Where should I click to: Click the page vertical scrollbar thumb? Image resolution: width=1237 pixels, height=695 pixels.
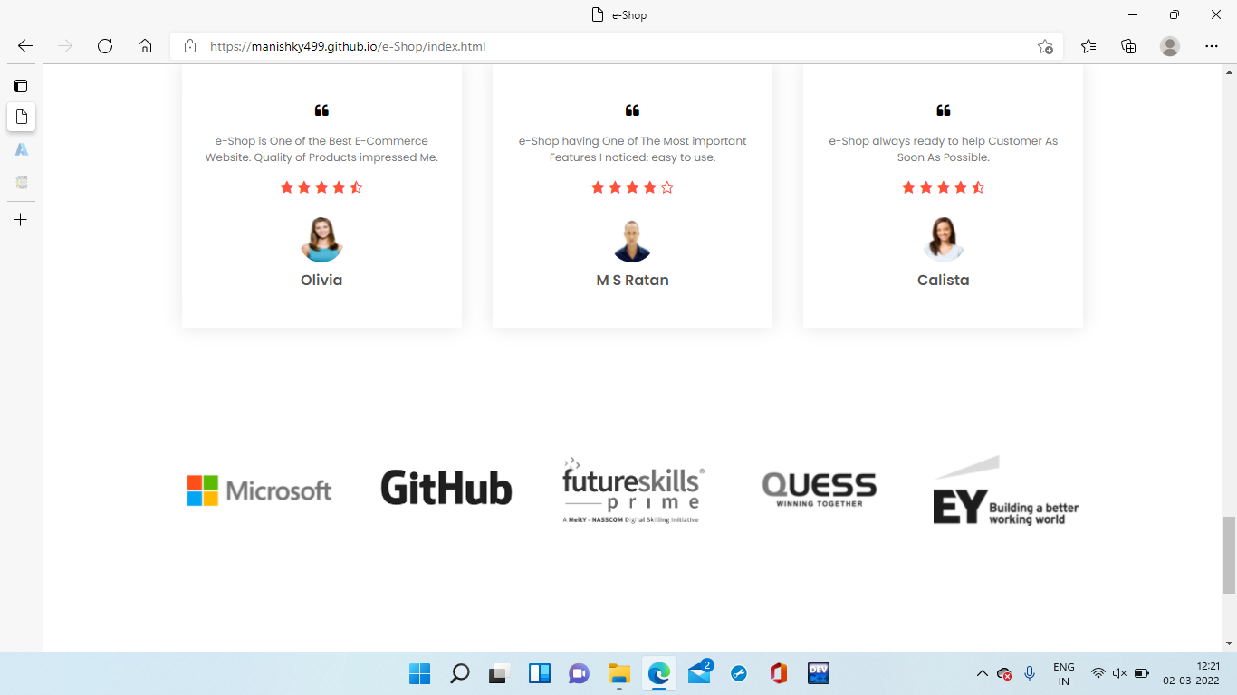tap(1229, 555)
